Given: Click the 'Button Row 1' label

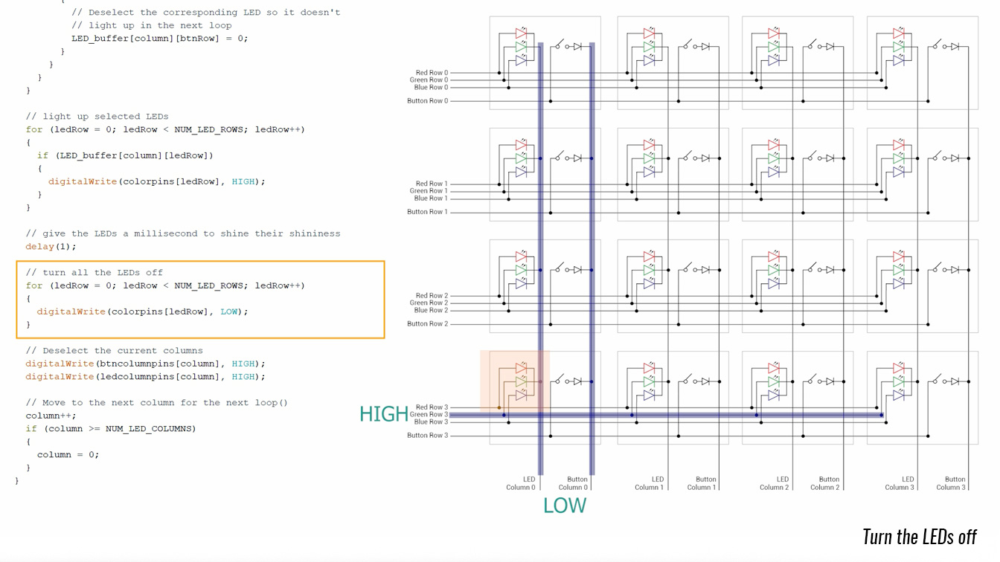Looking at the screenshot, I should [428, 212].
